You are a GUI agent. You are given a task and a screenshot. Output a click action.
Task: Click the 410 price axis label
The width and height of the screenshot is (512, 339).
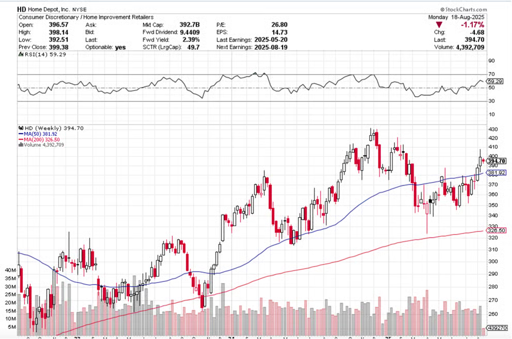tap(493, 148)
